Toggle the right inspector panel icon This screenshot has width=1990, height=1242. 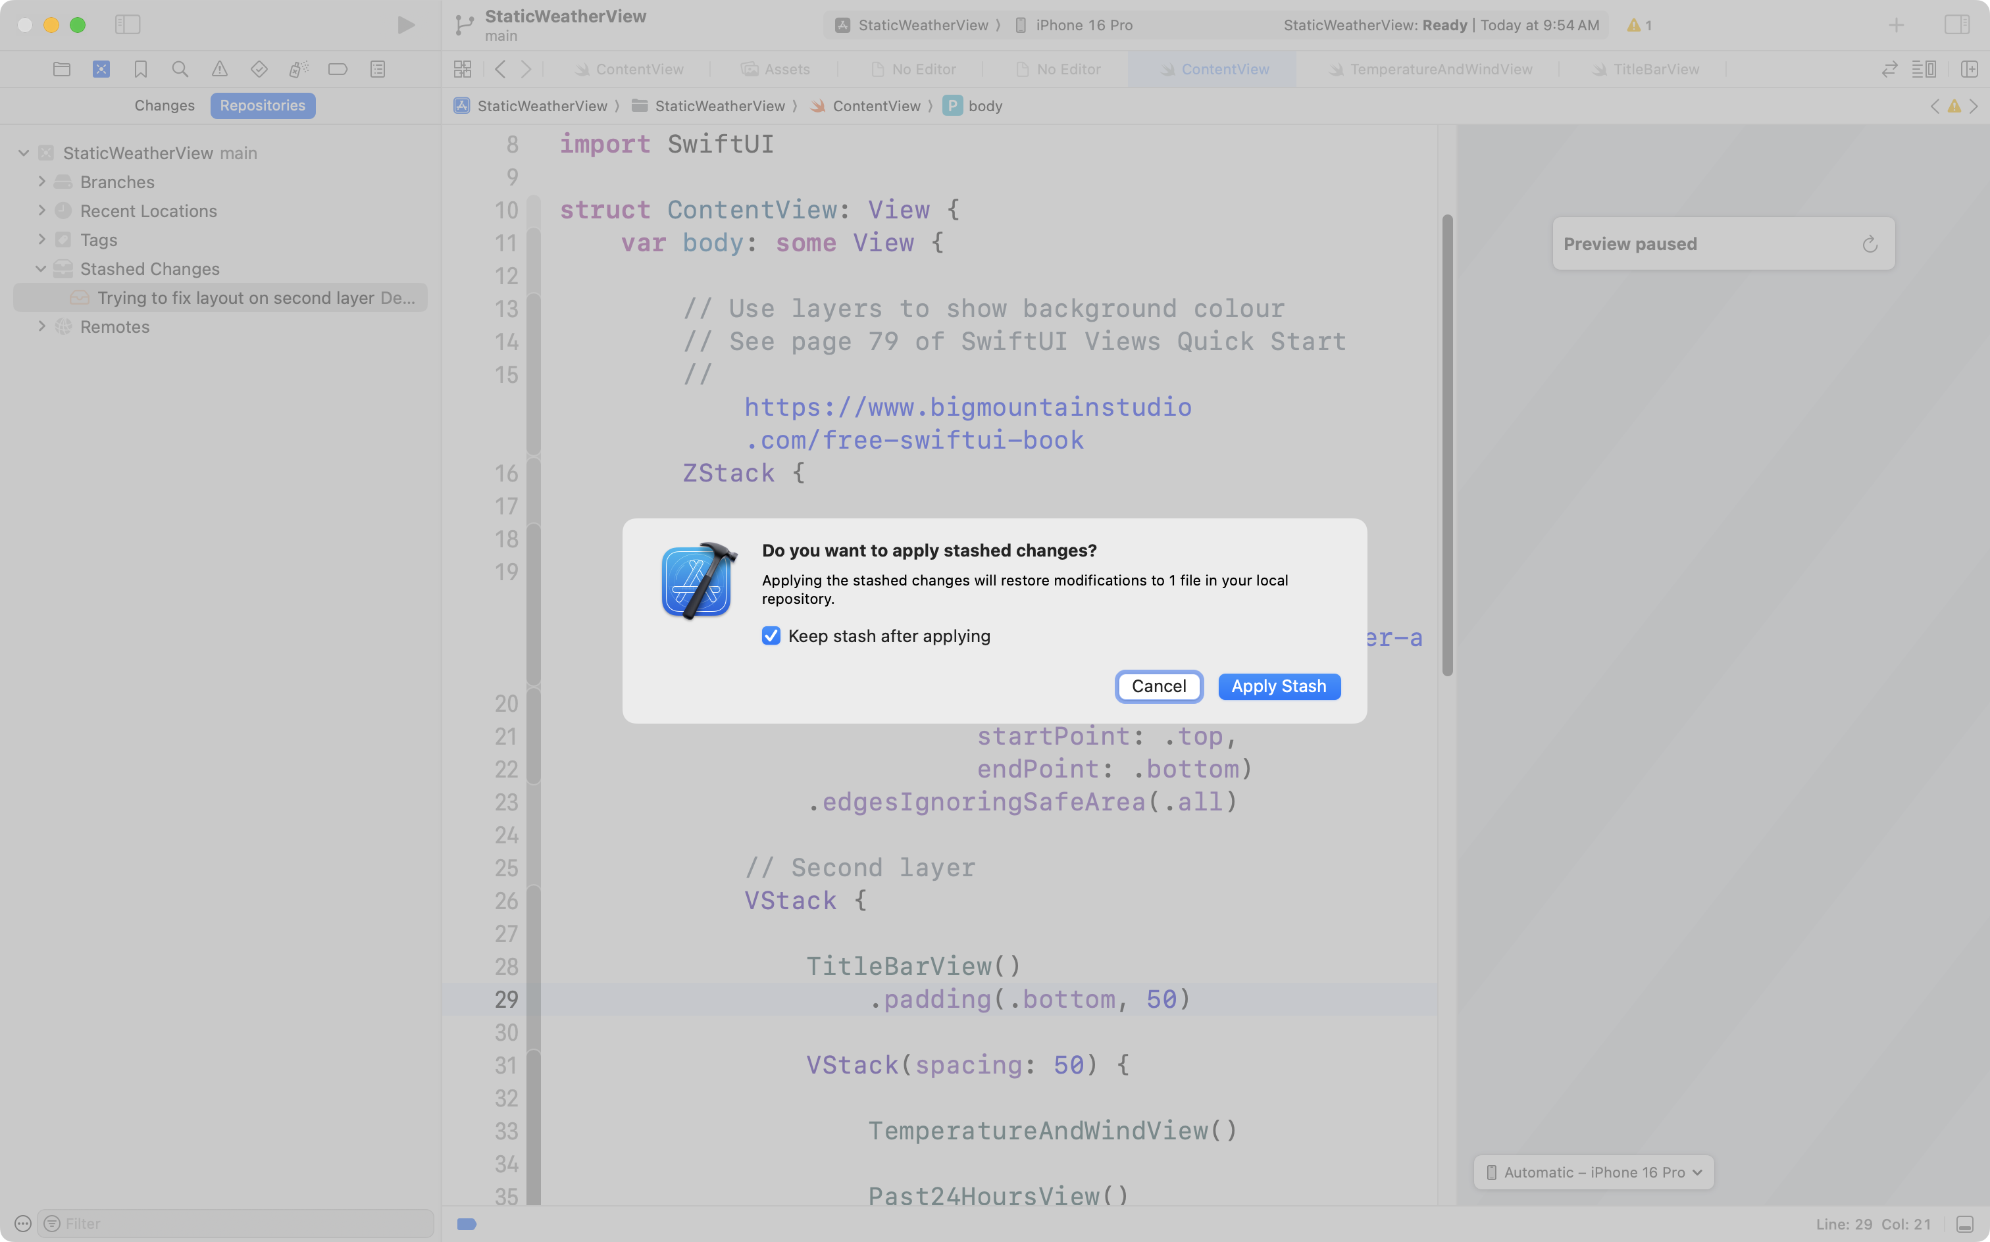1956,24
